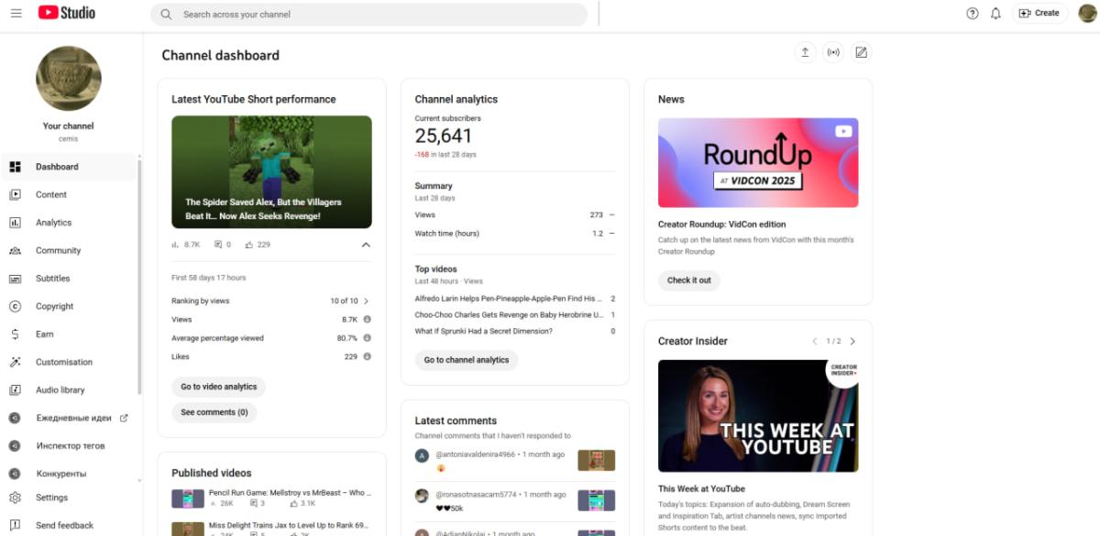This screenshot has height=536, width=1100.
Task: Open What If Sprunki Had a Secret Dimension
Action: pyautogui.click(x=484, y=331)
